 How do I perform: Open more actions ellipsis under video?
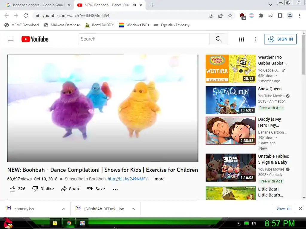pyautogui.click(x=115, y=189)
